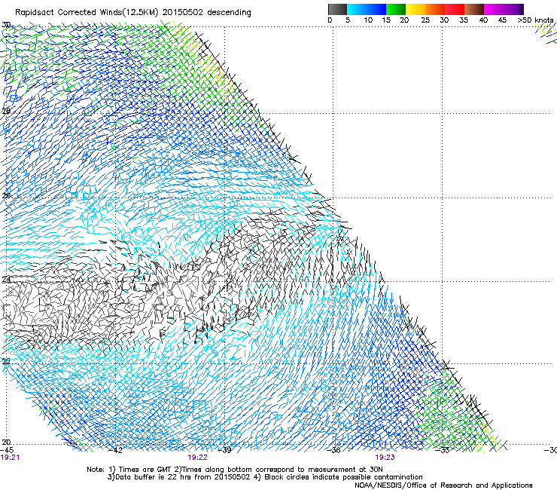557x490 pixels.
Task: Select the purple '19:22' time stamp
Action: coord(197,458)
